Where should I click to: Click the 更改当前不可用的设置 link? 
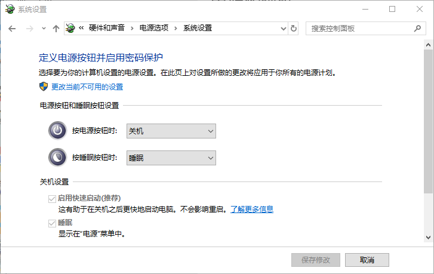point(87,87)
